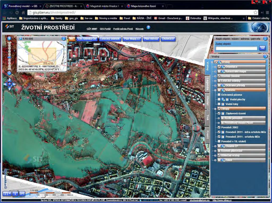Uncheck the Zátopy group checkbox
The width and height of the screenshot is (272, 203).
coord(219,109)
